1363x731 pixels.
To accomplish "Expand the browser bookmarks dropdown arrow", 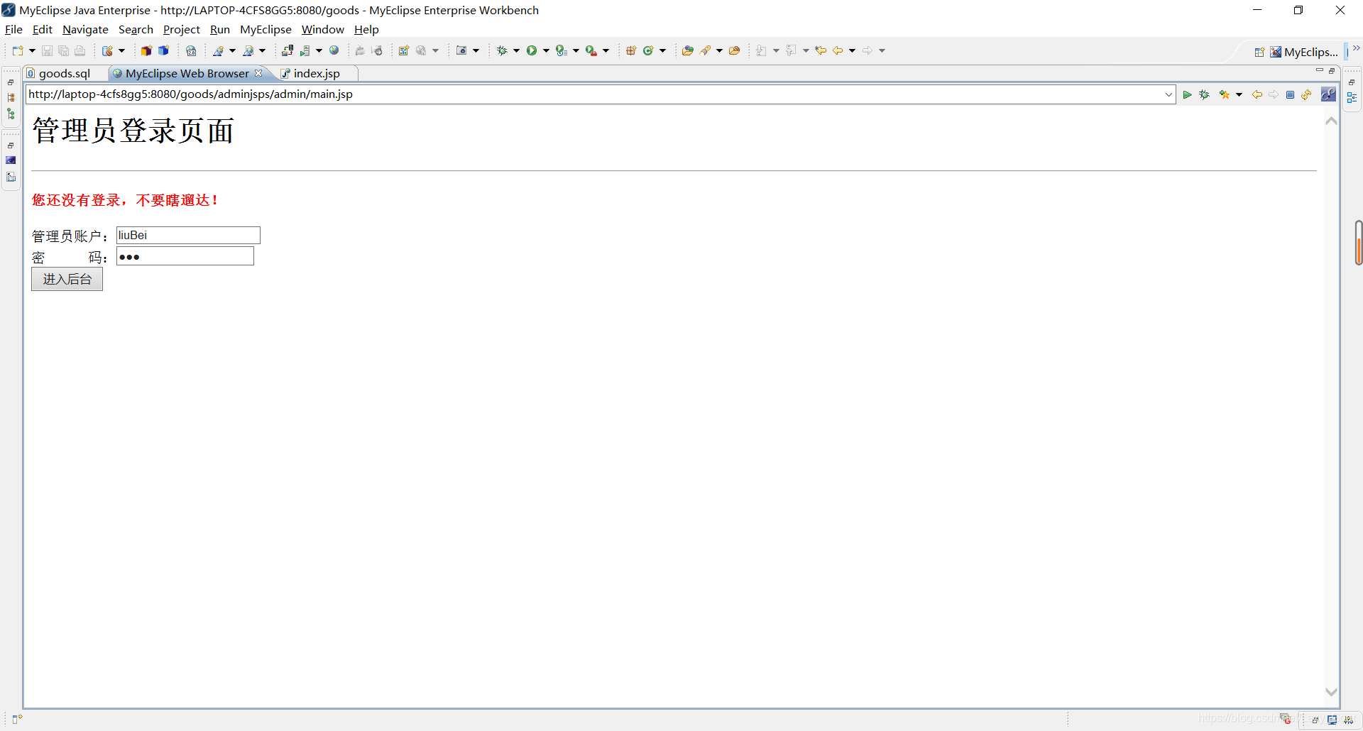I will point(1239,94).
